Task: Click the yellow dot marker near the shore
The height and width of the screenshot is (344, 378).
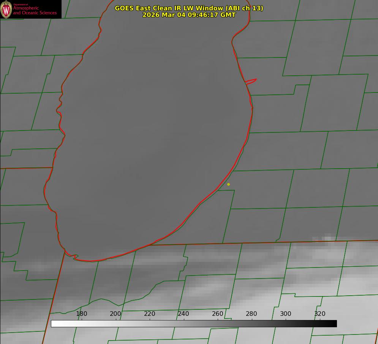Action: pos(228,184)
